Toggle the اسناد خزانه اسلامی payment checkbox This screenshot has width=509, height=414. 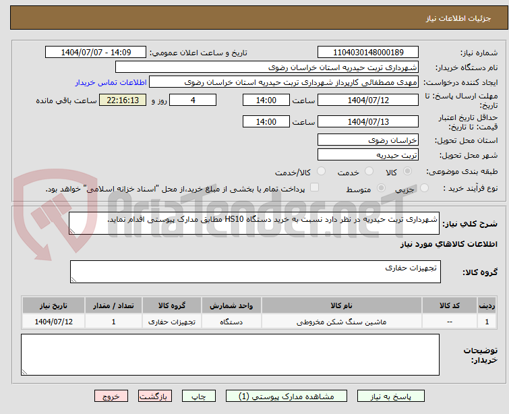(x=314, y=187)
